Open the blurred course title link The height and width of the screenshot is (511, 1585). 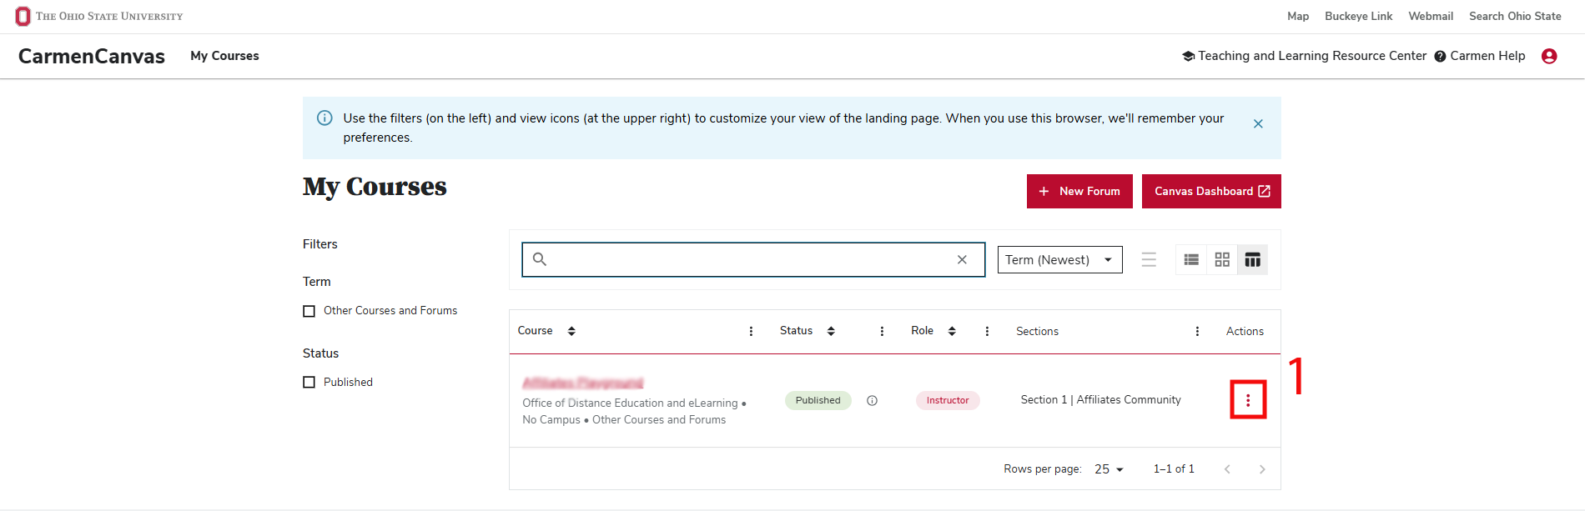click(583, 383)
